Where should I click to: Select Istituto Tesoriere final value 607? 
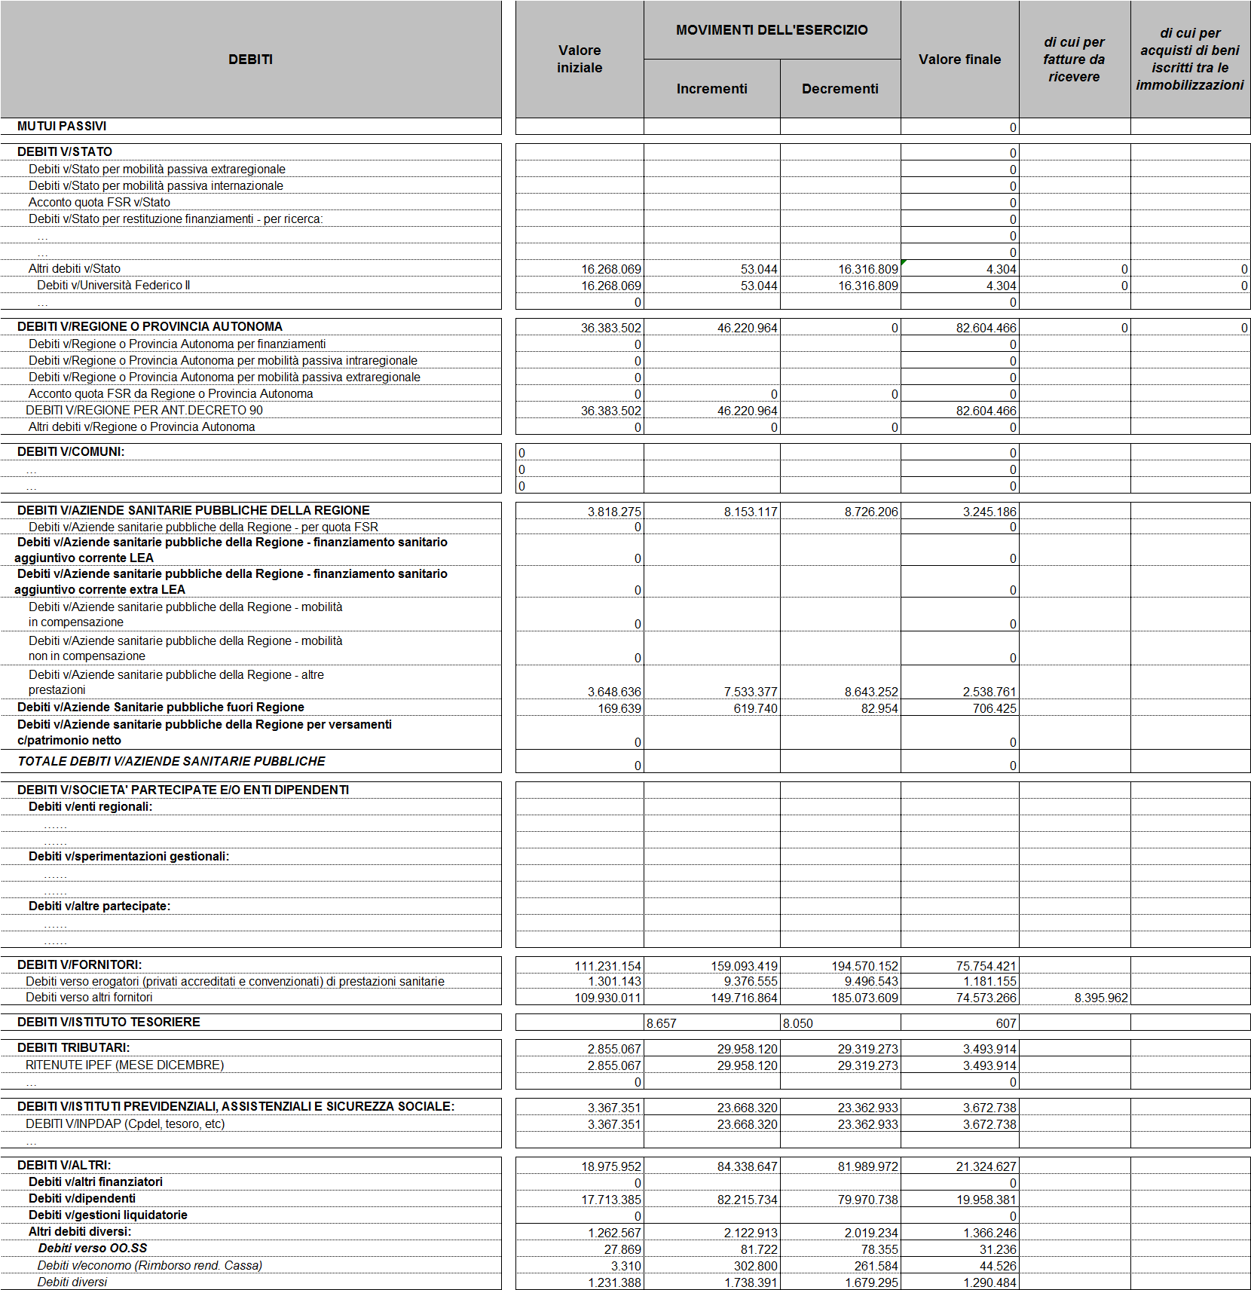(x=1006, y=1023)
